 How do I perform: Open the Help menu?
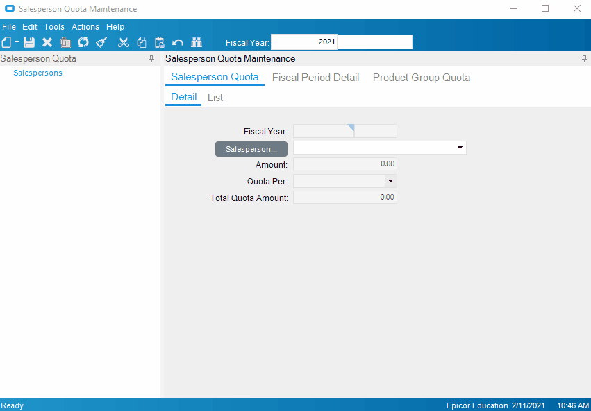pos(115,27)
